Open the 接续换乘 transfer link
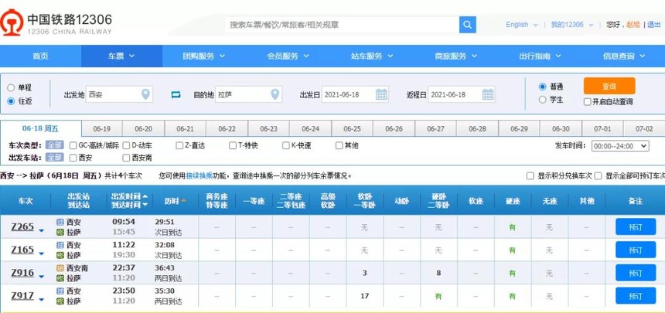 pyautogui.click(x=199, y=175)
